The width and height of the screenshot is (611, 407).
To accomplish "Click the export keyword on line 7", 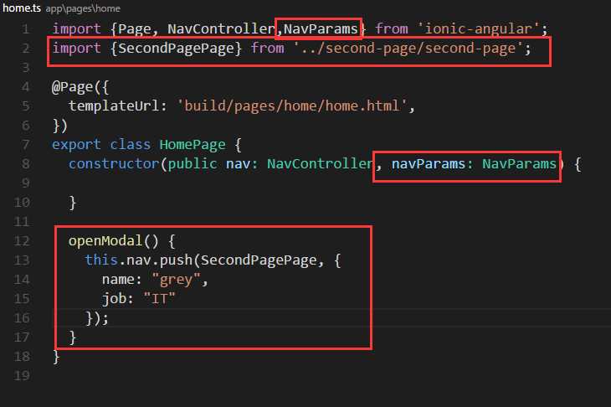I will (x=76, y=145).
